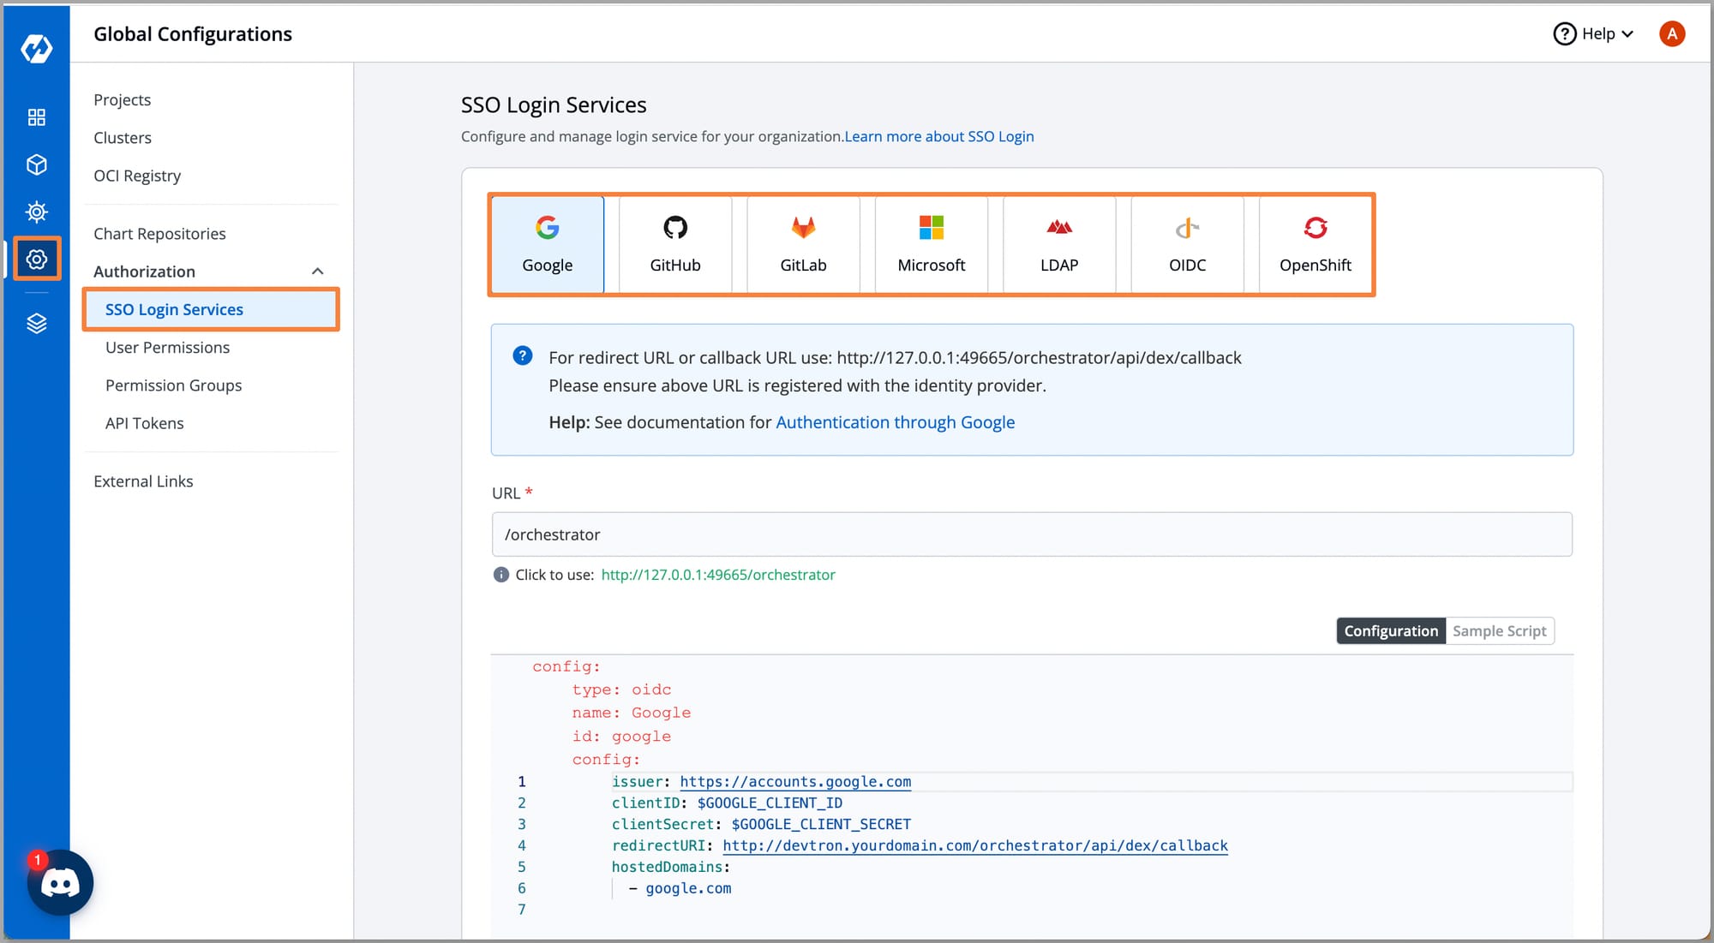Image resolution: width=1714 pixels, height=943 pixels.
Task: Switch to Configuration view
Action: pyautogui.click(x=1391, y=631)
